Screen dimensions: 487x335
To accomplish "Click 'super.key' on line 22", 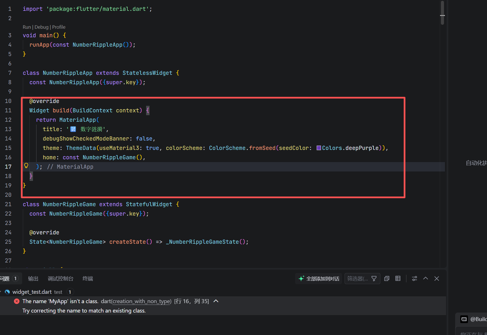I will (124, 214).
